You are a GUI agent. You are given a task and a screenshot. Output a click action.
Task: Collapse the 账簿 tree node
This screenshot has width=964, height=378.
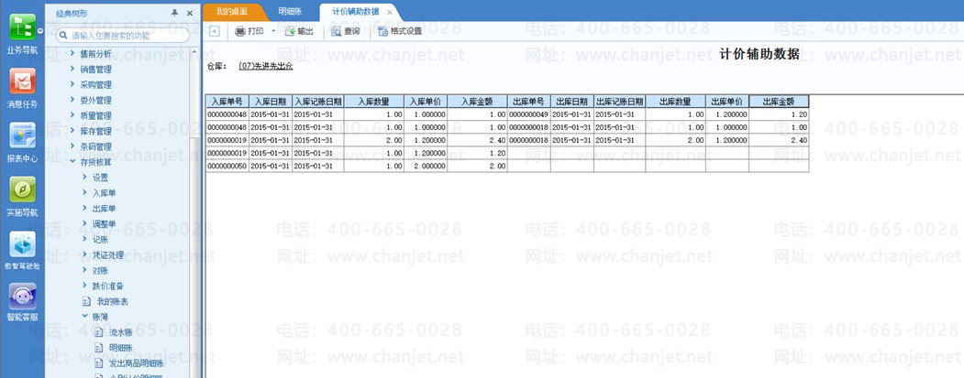point(84,317)
